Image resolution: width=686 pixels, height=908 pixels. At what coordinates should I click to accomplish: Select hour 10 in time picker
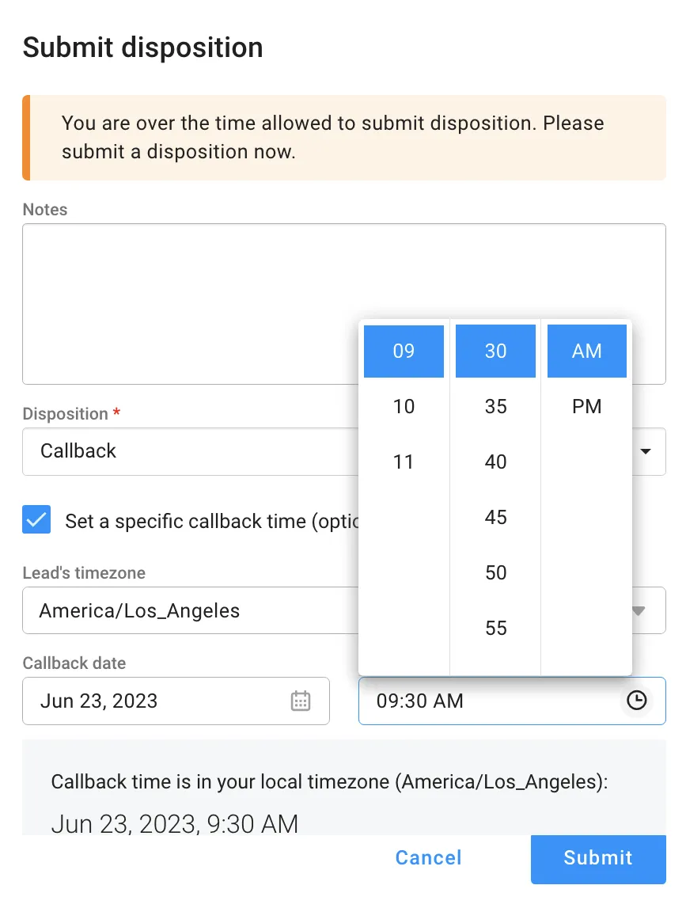point(404,407)
